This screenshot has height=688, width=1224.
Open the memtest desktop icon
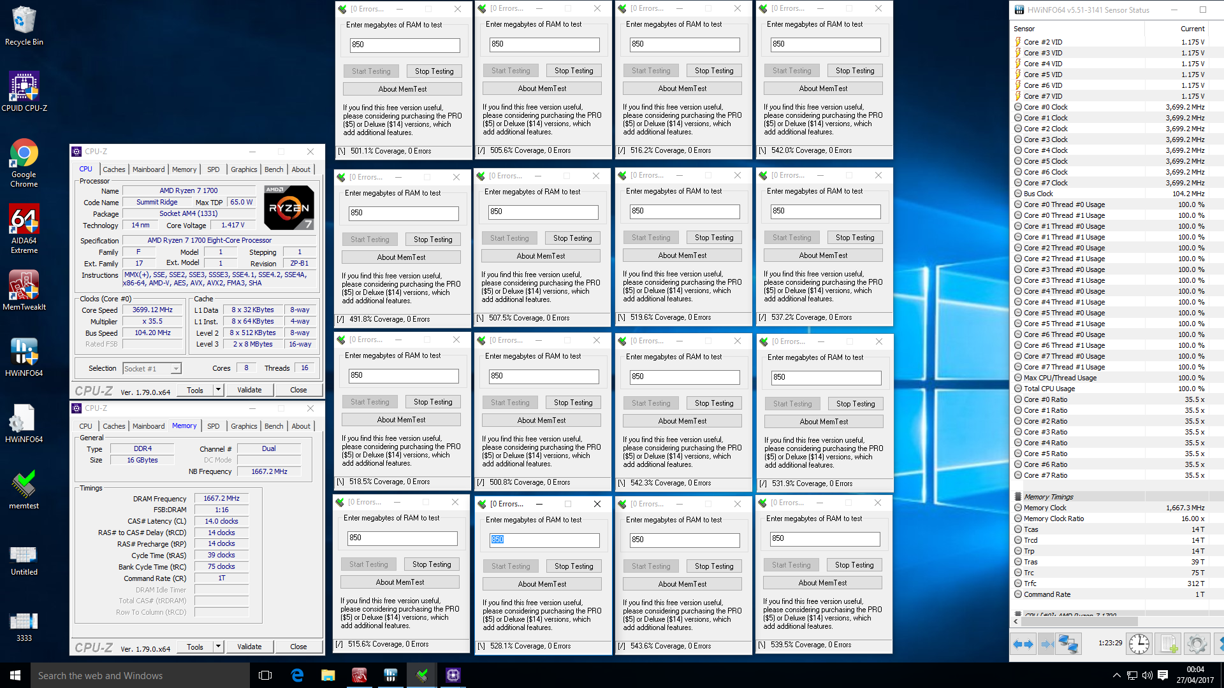tap(24, 489)
